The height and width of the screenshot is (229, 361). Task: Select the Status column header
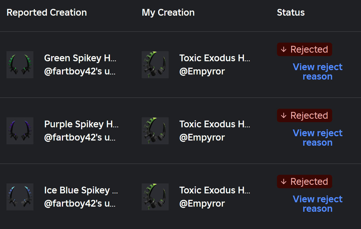point(291,12)
